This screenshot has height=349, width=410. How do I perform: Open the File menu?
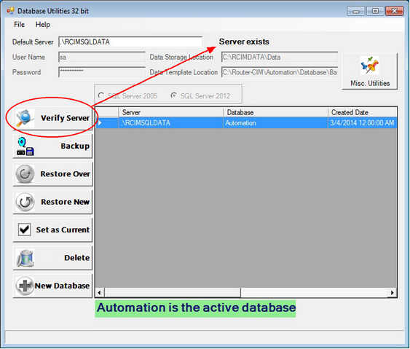[20, 25]
